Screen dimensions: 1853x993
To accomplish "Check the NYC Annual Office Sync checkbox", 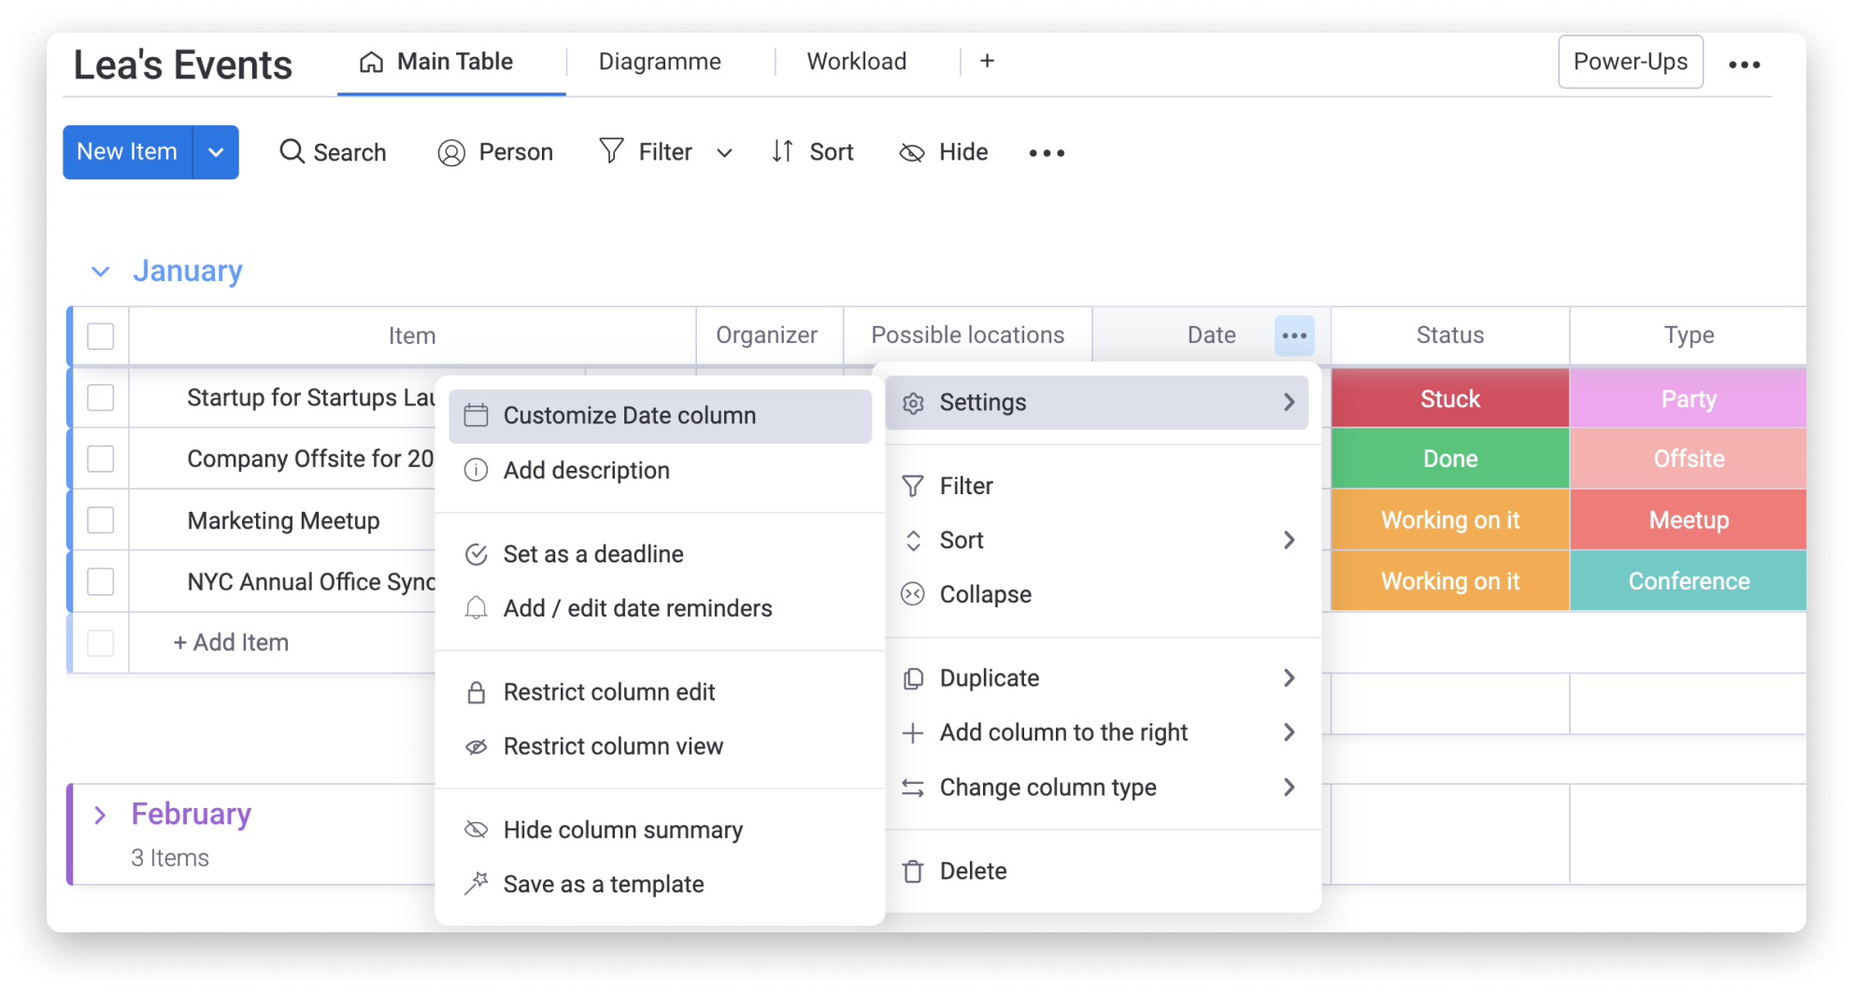I will pyautogui.click(x=100, y=581).
